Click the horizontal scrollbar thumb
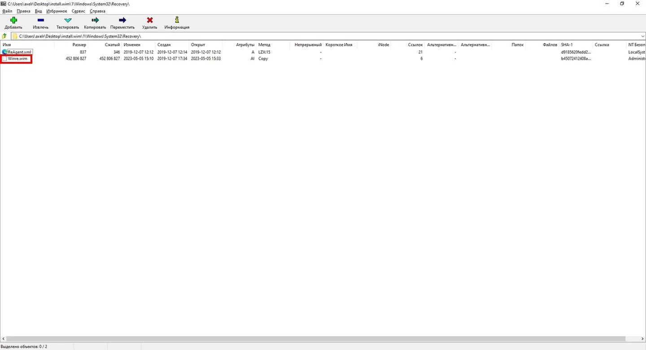This screenshot has width=646, height=350. pyautogui.click(x=315, y=339)
